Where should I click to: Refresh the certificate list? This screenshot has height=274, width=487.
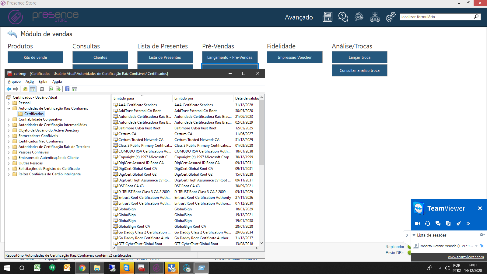tap(51, 89)
